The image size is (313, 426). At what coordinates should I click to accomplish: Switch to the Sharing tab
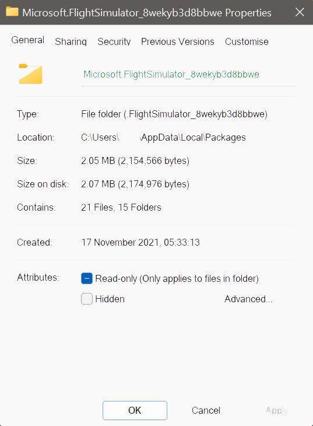[71, 41]
